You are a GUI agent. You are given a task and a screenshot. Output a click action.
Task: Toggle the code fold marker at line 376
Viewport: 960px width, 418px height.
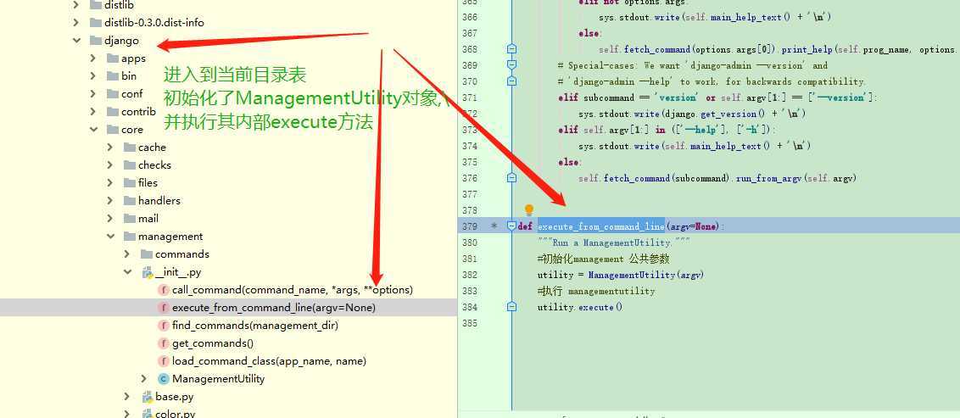(512, 177)
